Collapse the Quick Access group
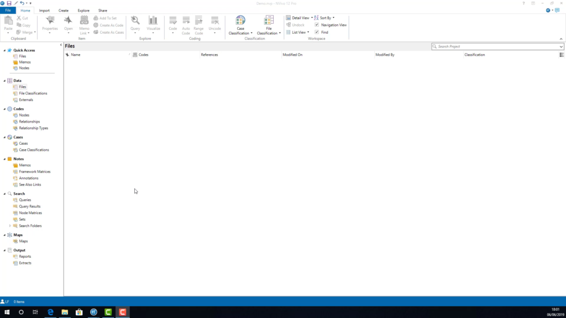This screenshot has width=566, height=318. click(x=4, y=50)
